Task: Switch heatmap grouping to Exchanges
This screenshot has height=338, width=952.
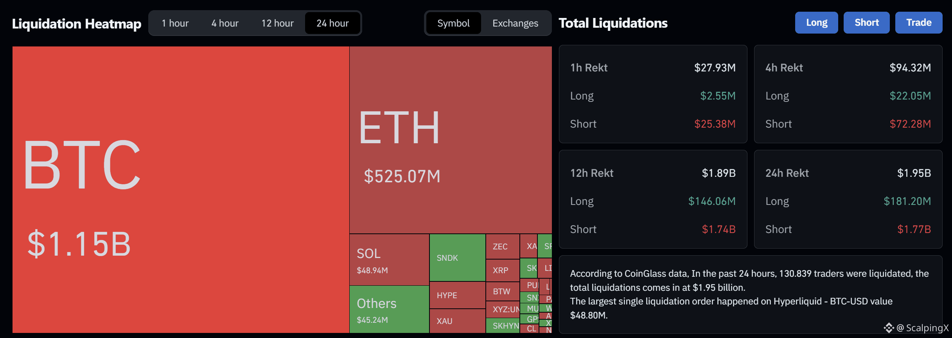Action: coord(515,23)
